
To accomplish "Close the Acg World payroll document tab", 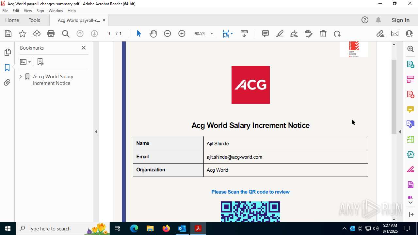I will coord(104,20).
